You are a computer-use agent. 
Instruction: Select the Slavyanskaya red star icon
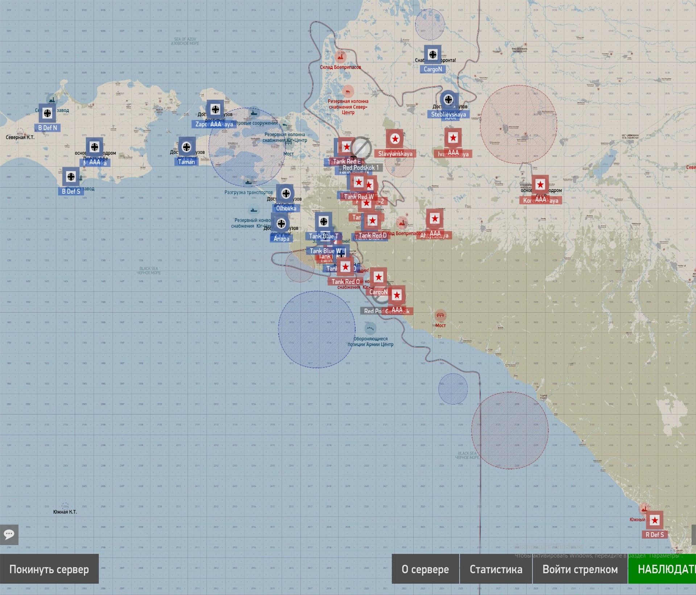(x=395, y=139)
